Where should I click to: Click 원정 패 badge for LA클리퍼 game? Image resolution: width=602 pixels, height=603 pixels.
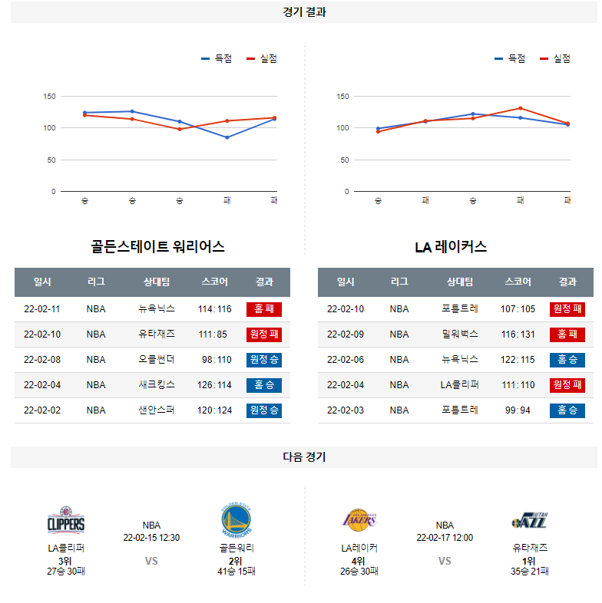point(567,385)
